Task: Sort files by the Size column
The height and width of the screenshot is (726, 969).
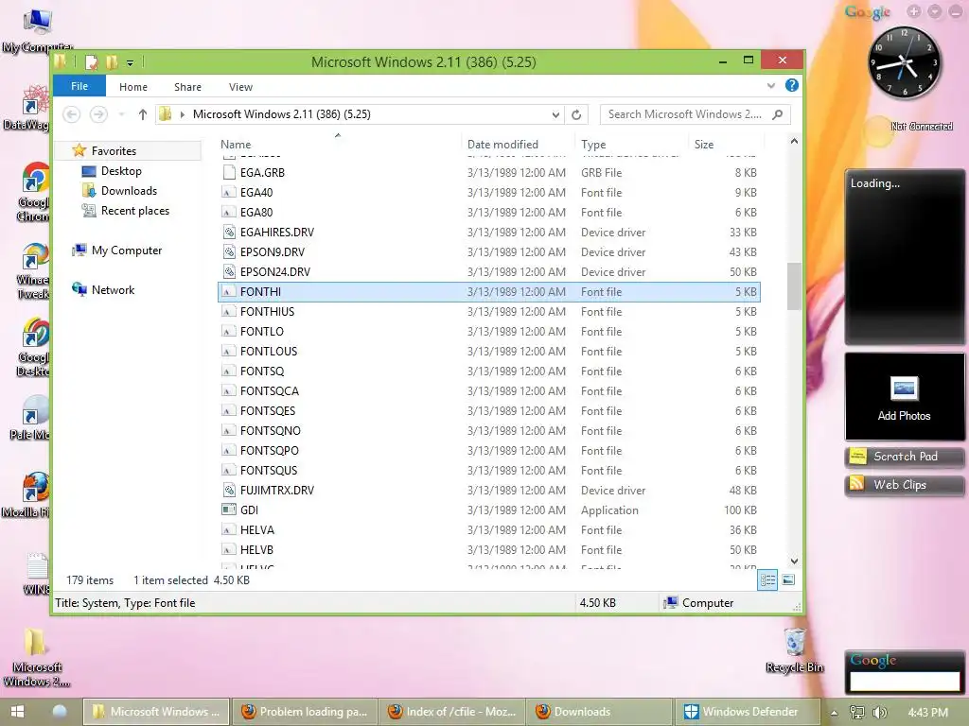Action: click(x=704, y=145)
